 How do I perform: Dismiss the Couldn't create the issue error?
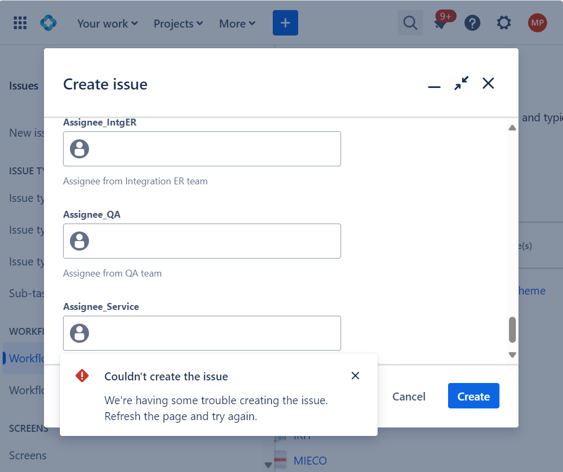tap(355, 376)
